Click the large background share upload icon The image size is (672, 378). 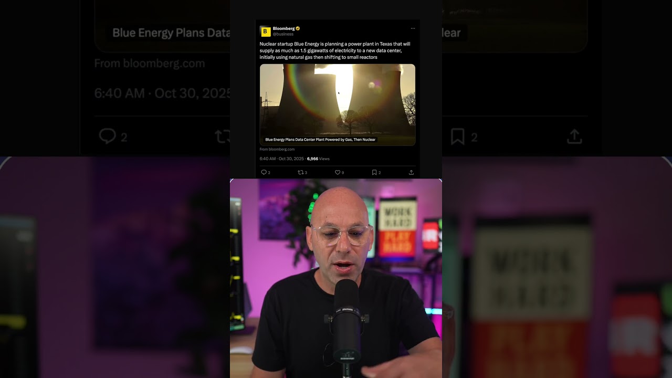pos(575,136)
